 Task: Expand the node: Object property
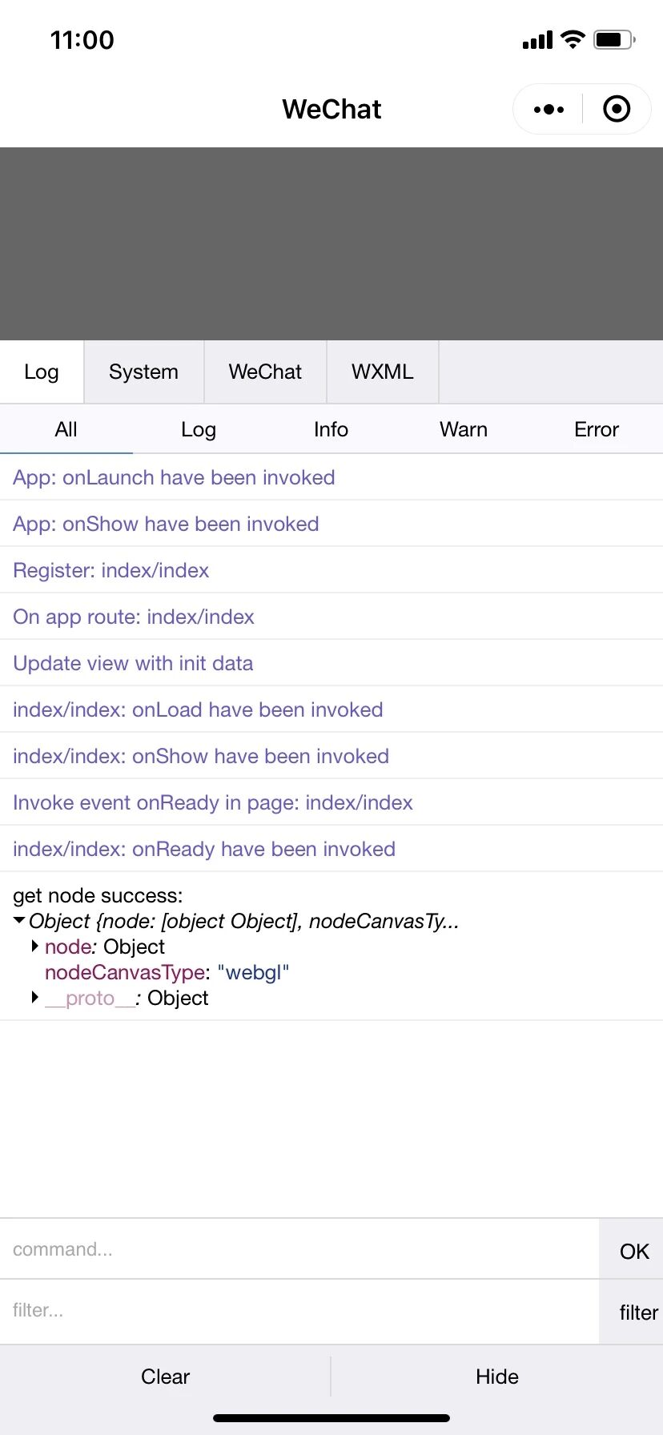[35, 947]
